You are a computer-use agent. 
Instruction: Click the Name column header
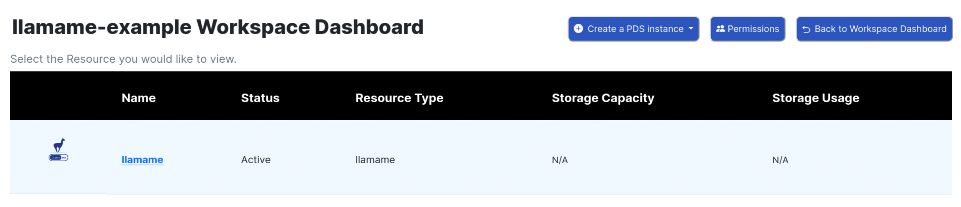tap(138, 98)
